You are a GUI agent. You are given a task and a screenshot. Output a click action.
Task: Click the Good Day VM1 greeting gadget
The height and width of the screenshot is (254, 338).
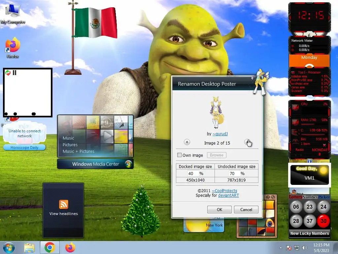309,175
